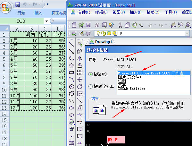192x146 pixels.
Task: Toggle layer 0 freeze sun icon
Action: tap(109, 33)
